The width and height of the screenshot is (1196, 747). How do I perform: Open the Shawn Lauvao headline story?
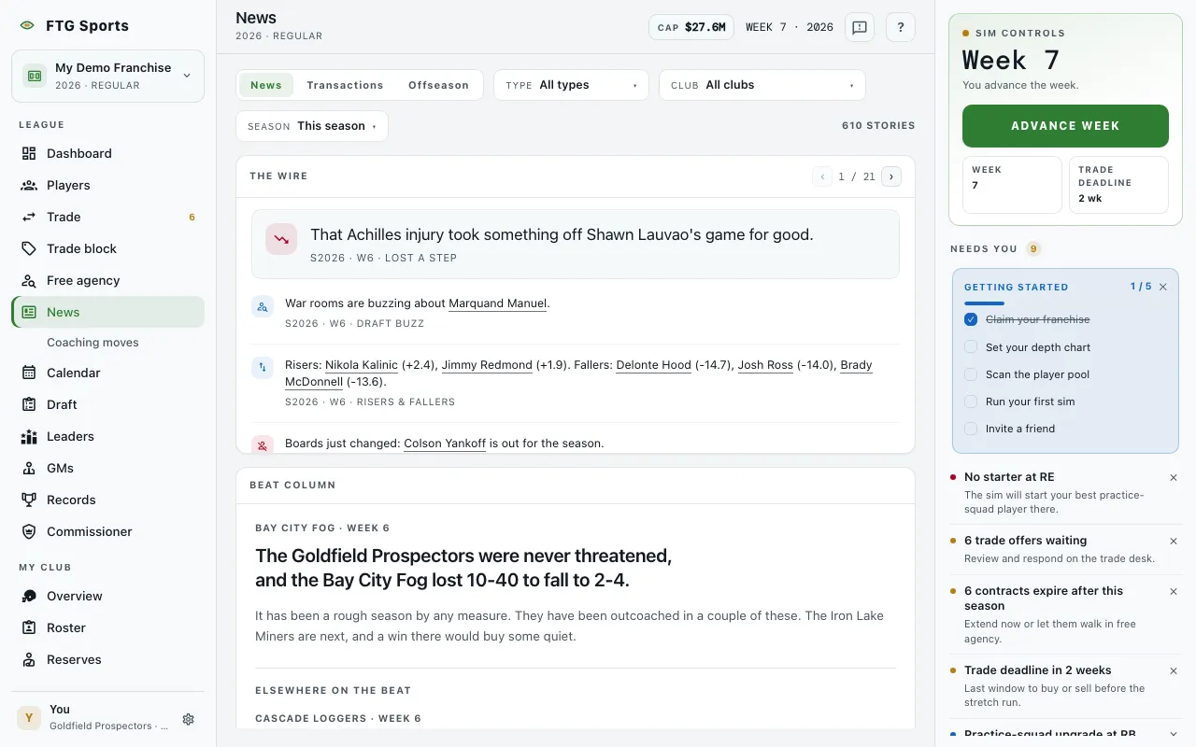click(576, 244)
